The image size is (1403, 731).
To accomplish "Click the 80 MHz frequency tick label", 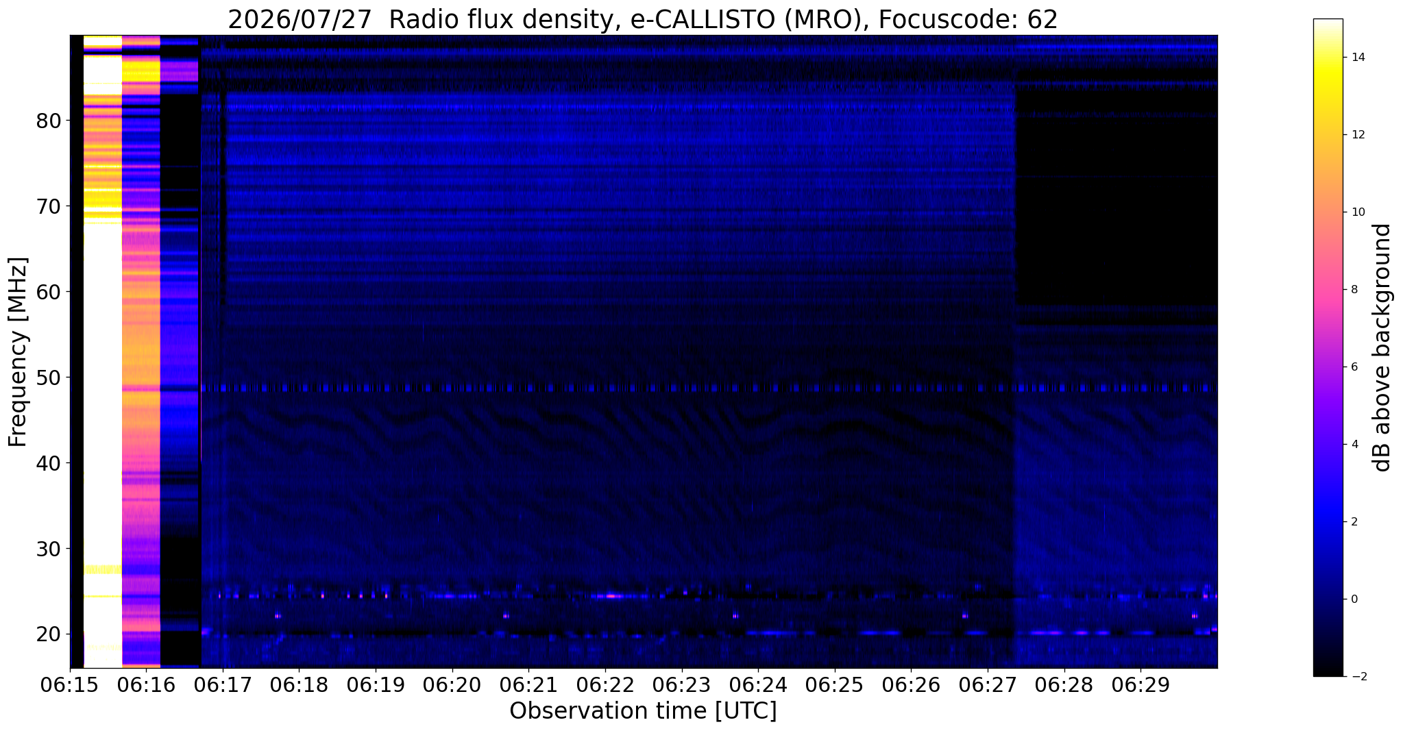I will click(48, 121).
